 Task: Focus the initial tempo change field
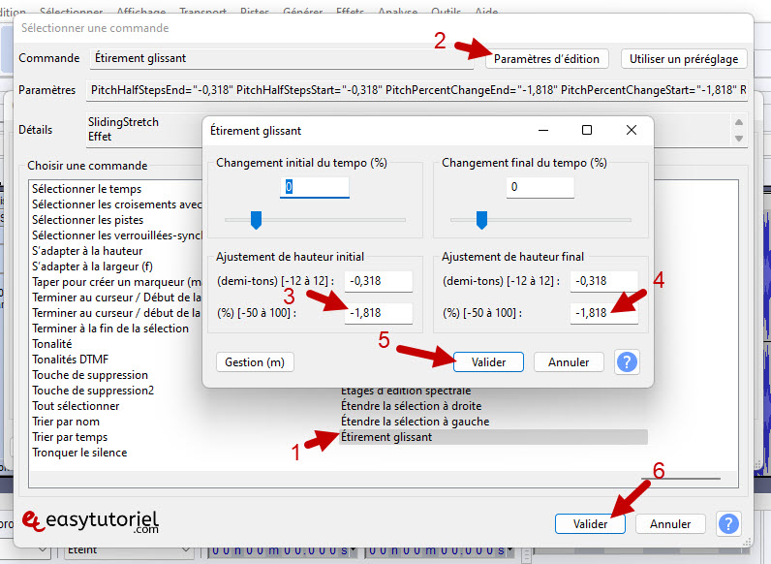(x=315, y=187)
